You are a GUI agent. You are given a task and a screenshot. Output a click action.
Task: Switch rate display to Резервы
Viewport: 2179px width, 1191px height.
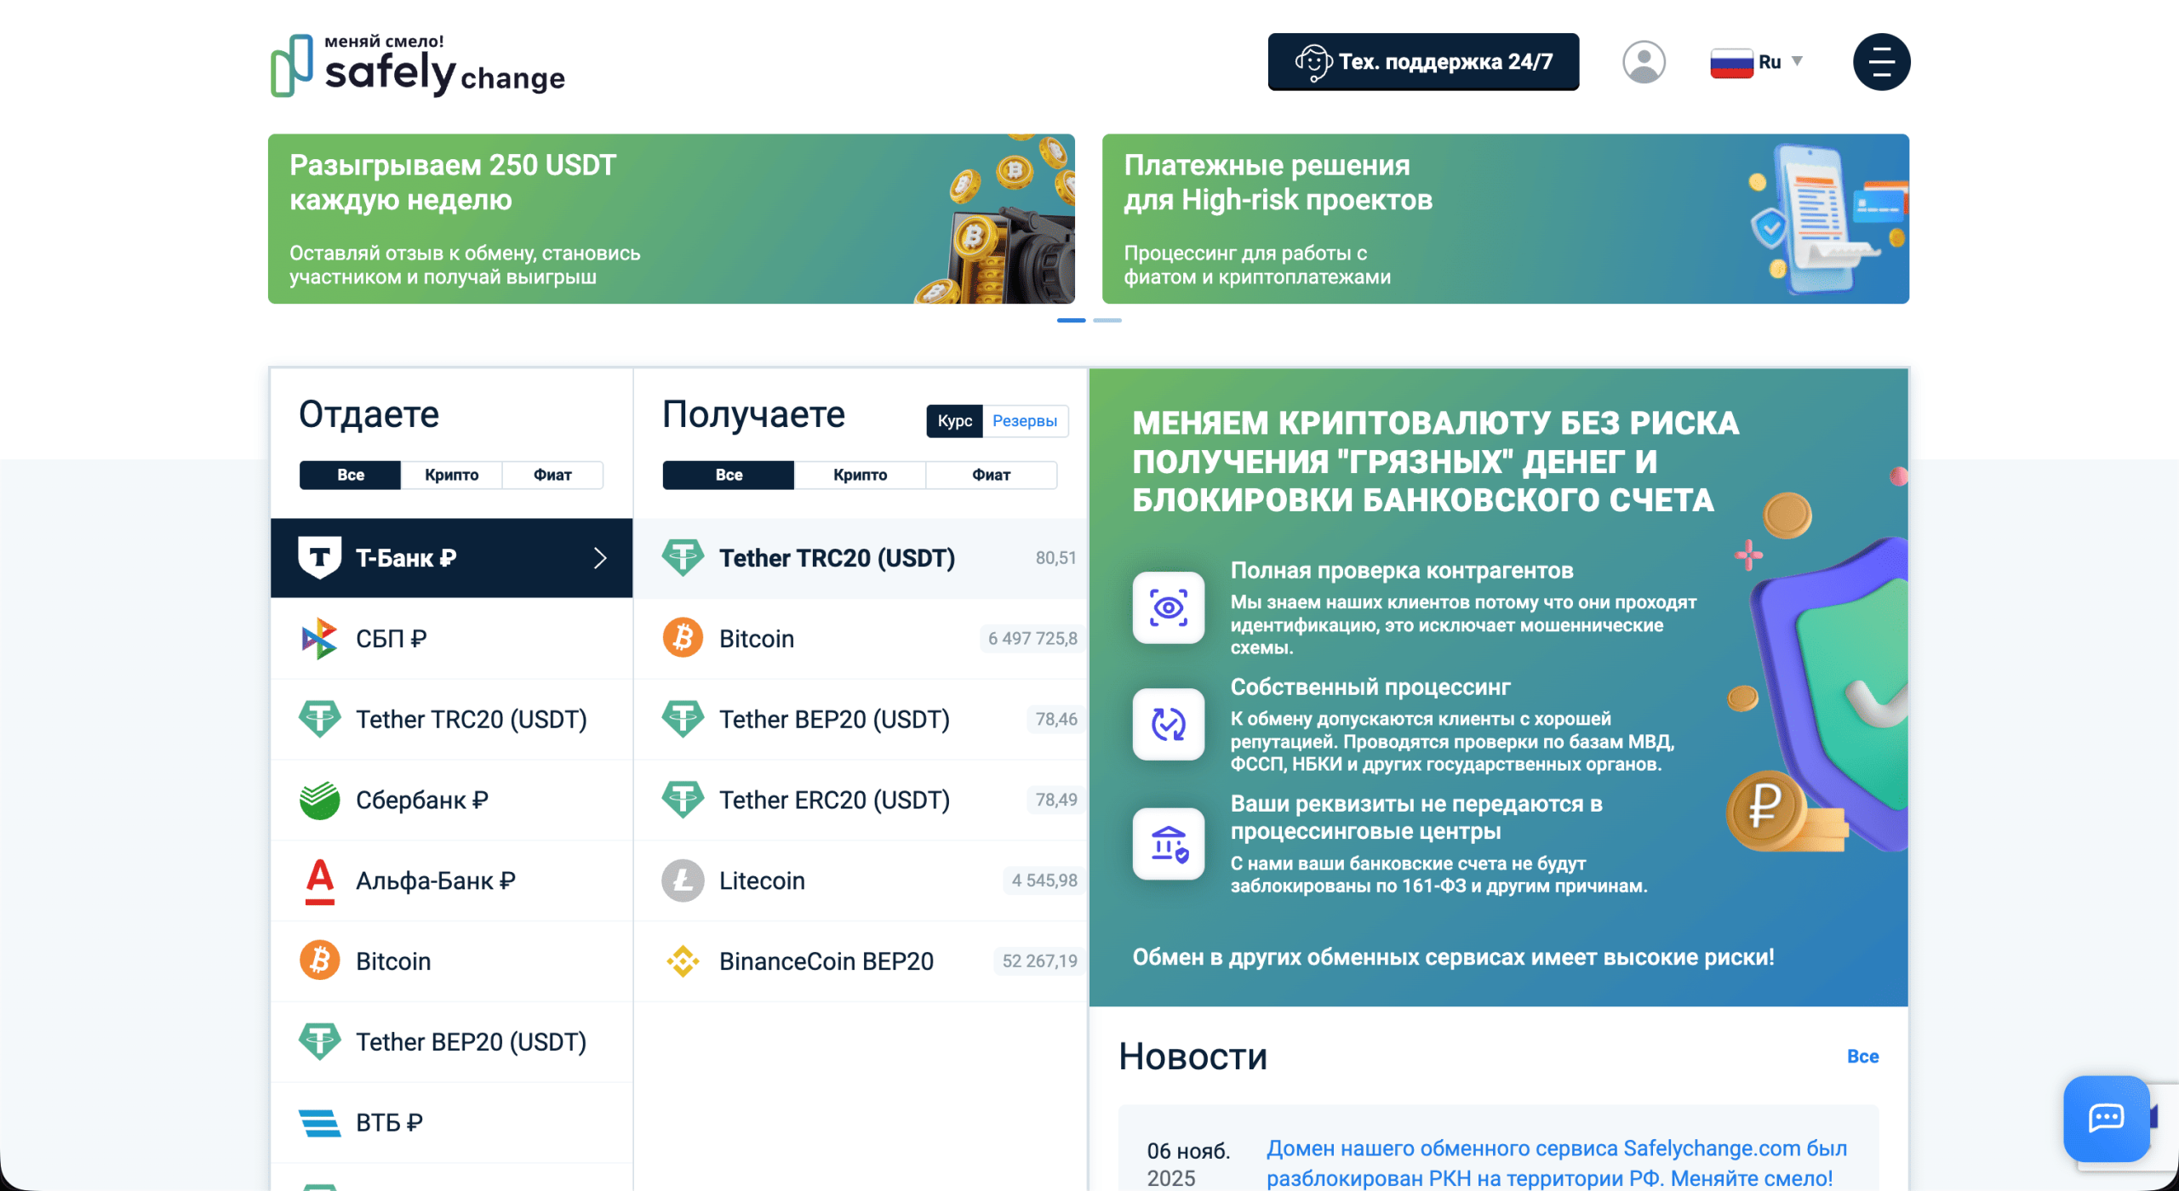[x=1025, y=421]
